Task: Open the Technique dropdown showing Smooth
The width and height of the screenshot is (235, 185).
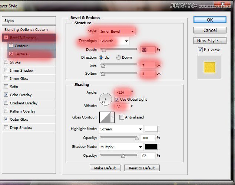Action: click(x=114, y=41)
